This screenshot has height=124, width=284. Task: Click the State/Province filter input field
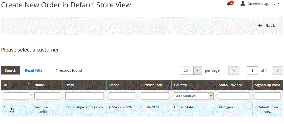pyautogui.click(x=234, y=96)
